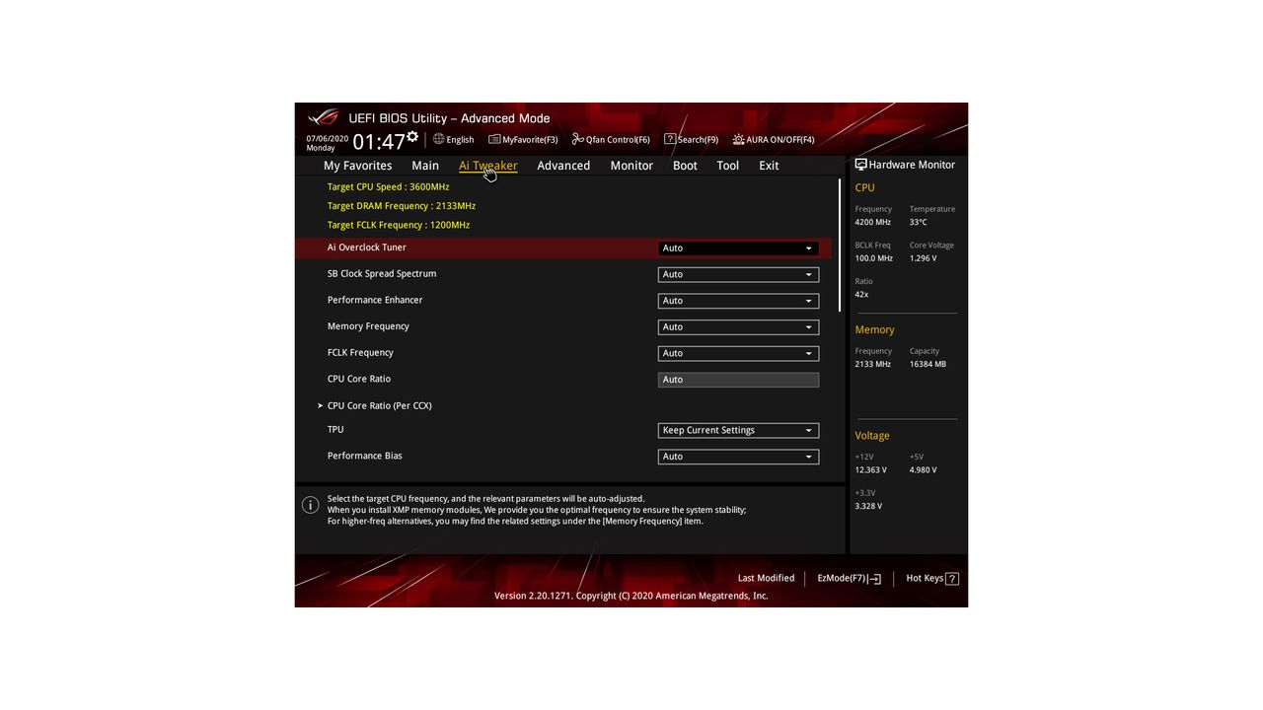This screenshot has width=1263, height=710.
Task: Open the Boot tab
Action: [685, 166]
